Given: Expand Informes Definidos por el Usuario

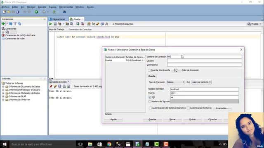Looking at the screenshot, I should [x=3, y=90].
